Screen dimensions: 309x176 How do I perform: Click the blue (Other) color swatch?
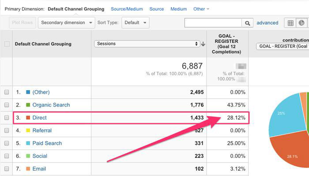tap(28, 92)
